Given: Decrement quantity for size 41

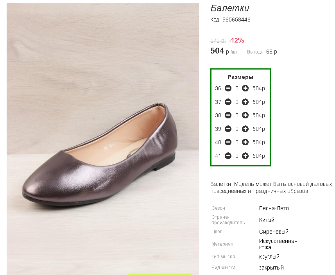Looking at the screenshot, I should [228, 156].
